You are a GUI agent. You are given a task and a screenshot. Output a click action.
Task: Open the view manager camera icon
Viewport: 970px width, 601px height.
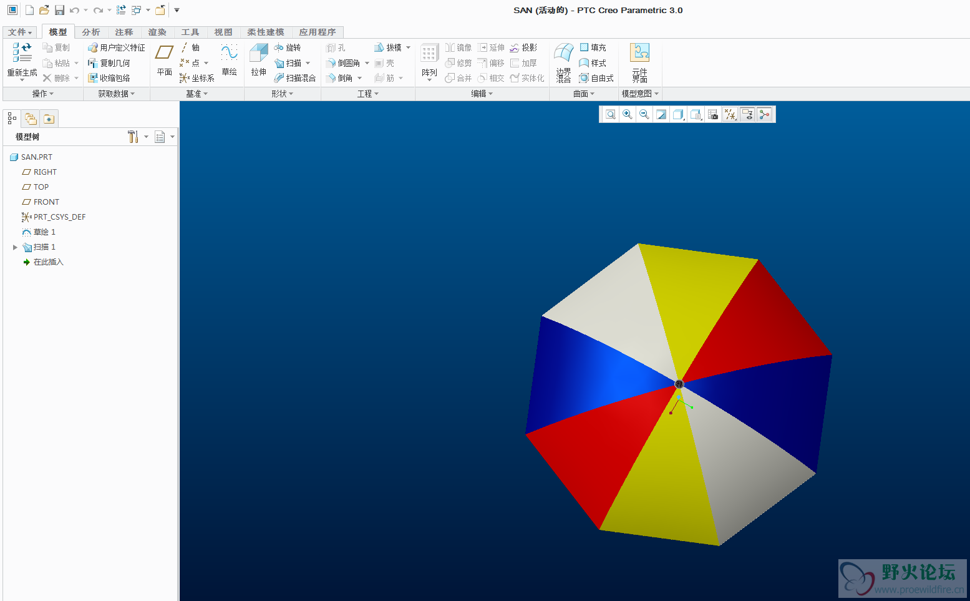point(713,114)
